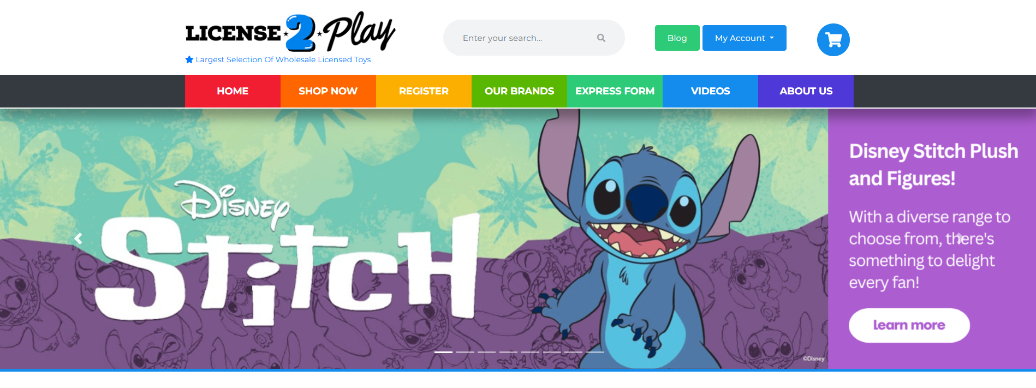Click the blue star beside the tagline
1036x388 pixels.
(x=189, y=59)
